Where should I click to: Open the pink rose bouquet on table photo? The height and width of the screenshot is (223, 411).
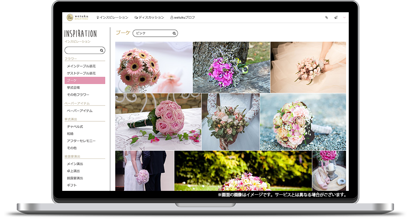[x=158, y=122]
